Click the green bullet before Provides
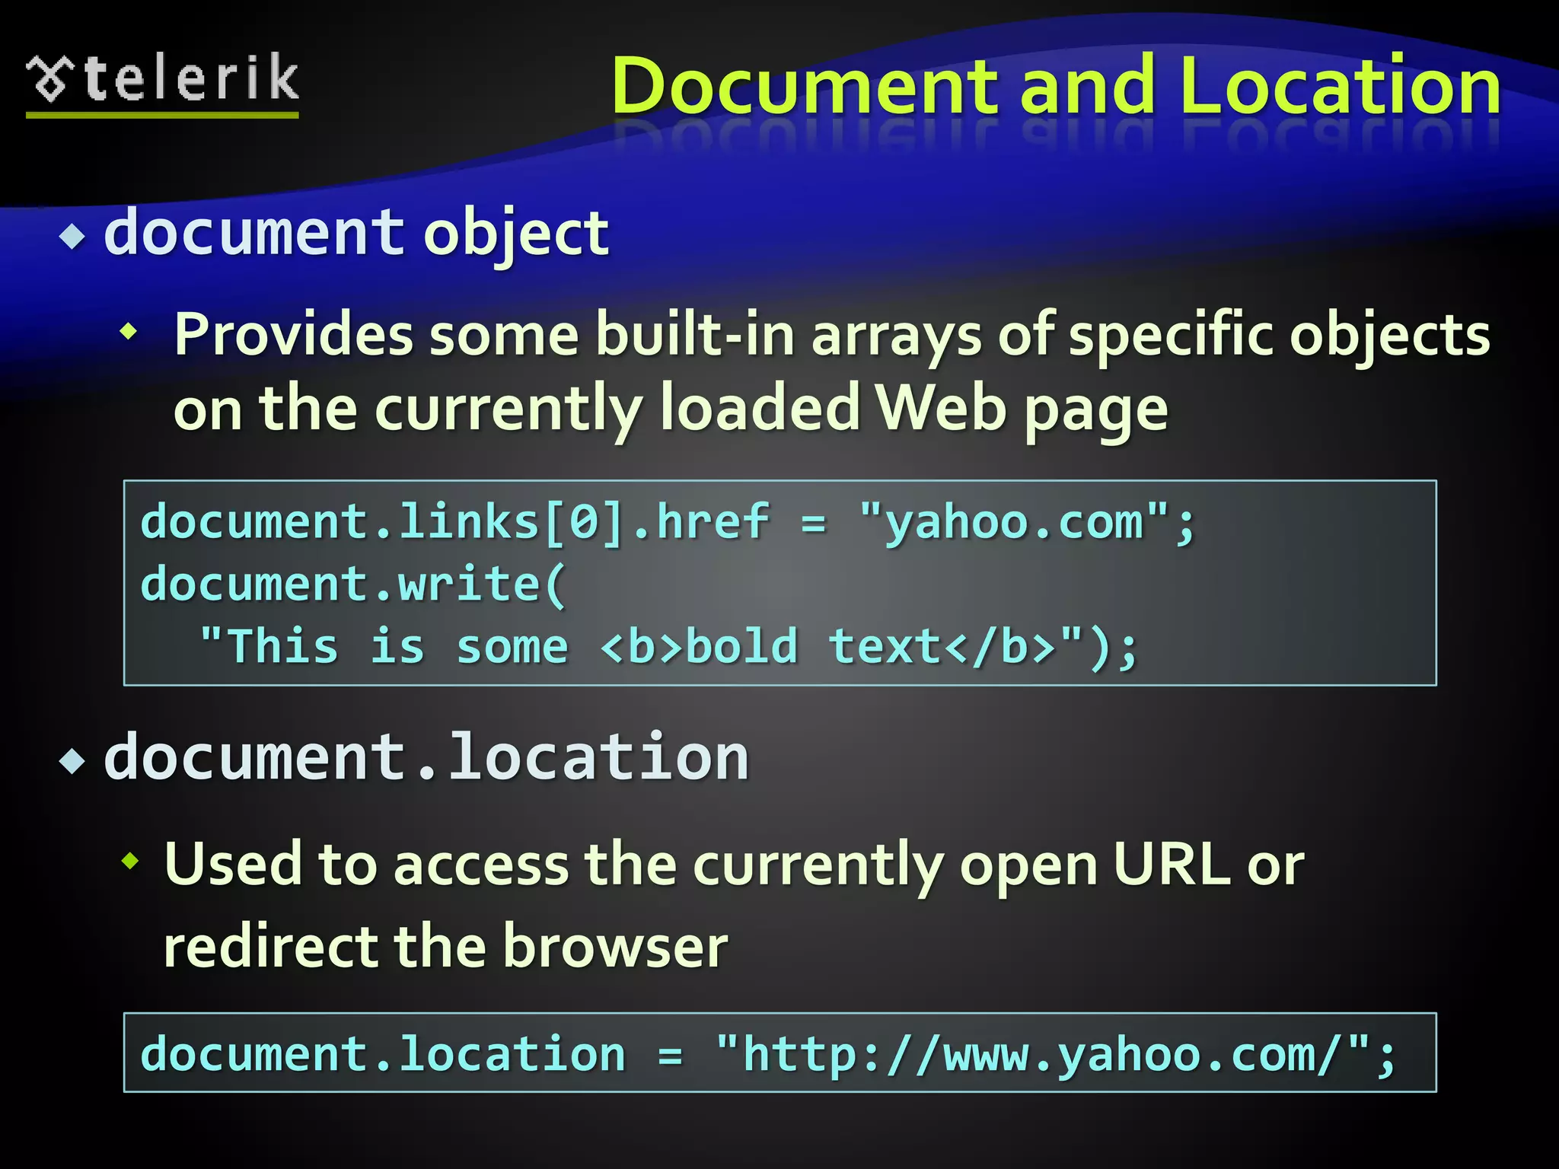This screenshot has width=1559, height=1169. 129,332
